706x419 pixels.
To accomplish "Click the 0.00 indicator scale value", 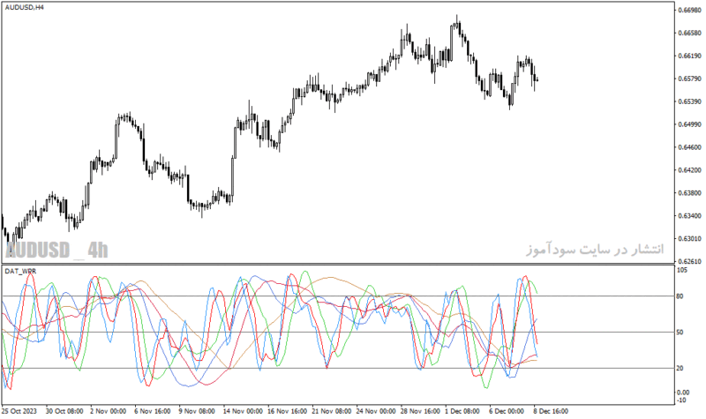I will [x=683, y=393].
